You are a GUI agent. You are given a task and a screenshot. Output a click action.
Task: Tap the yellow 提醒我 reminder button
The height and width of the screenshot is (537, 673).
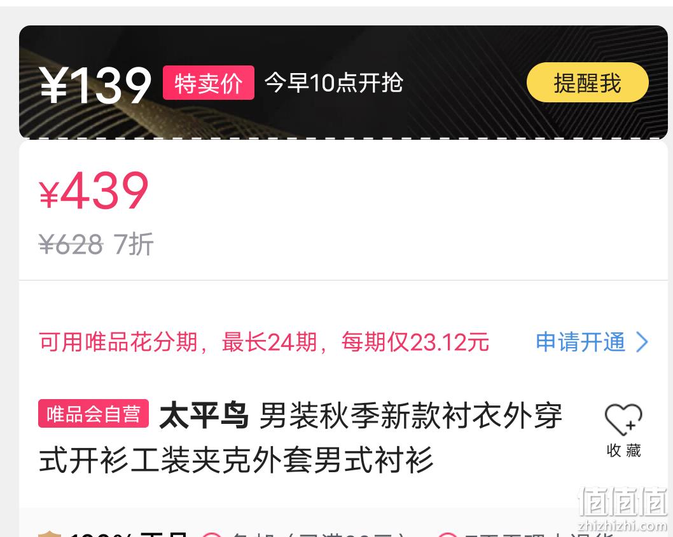click(x=587, y=83)
